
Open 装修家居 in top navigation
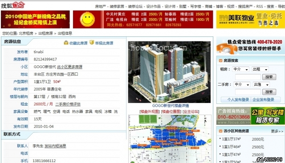(x=117, y=7)
